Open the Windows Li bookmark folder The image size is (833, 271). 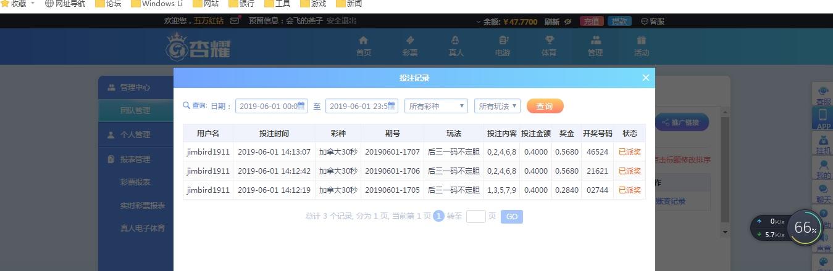point(157,4)
